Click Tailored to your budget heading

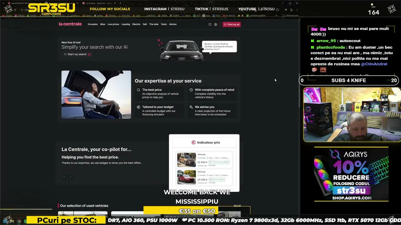[158, 107]
